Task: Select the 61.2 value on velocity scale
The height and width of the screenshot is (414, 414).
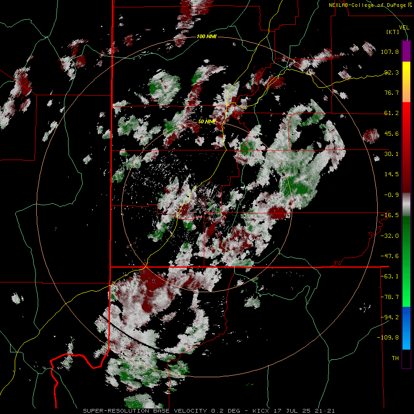Action: coord(391,113)
